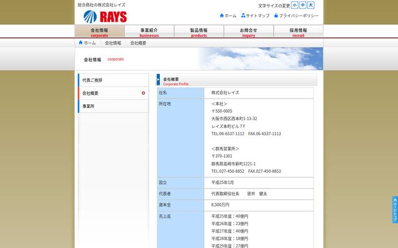Click the ＜群馬営業所＞ heading text
398x248 pixels.
click(225, 149)
